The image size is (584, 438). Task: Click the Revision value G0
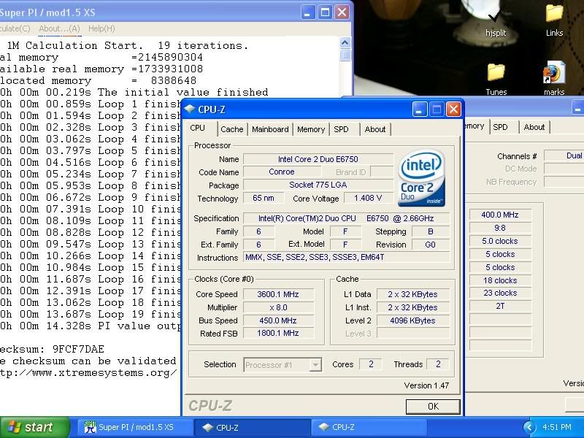click(x=430, y=245)
